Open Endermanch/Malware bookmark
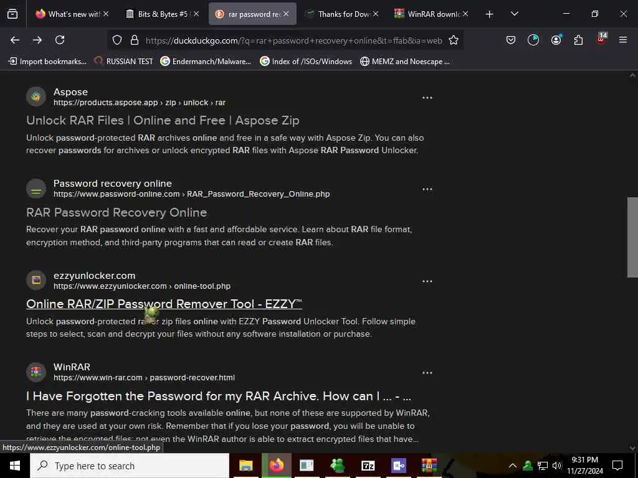This screenshot has width=638, height=478. (206, 62)
